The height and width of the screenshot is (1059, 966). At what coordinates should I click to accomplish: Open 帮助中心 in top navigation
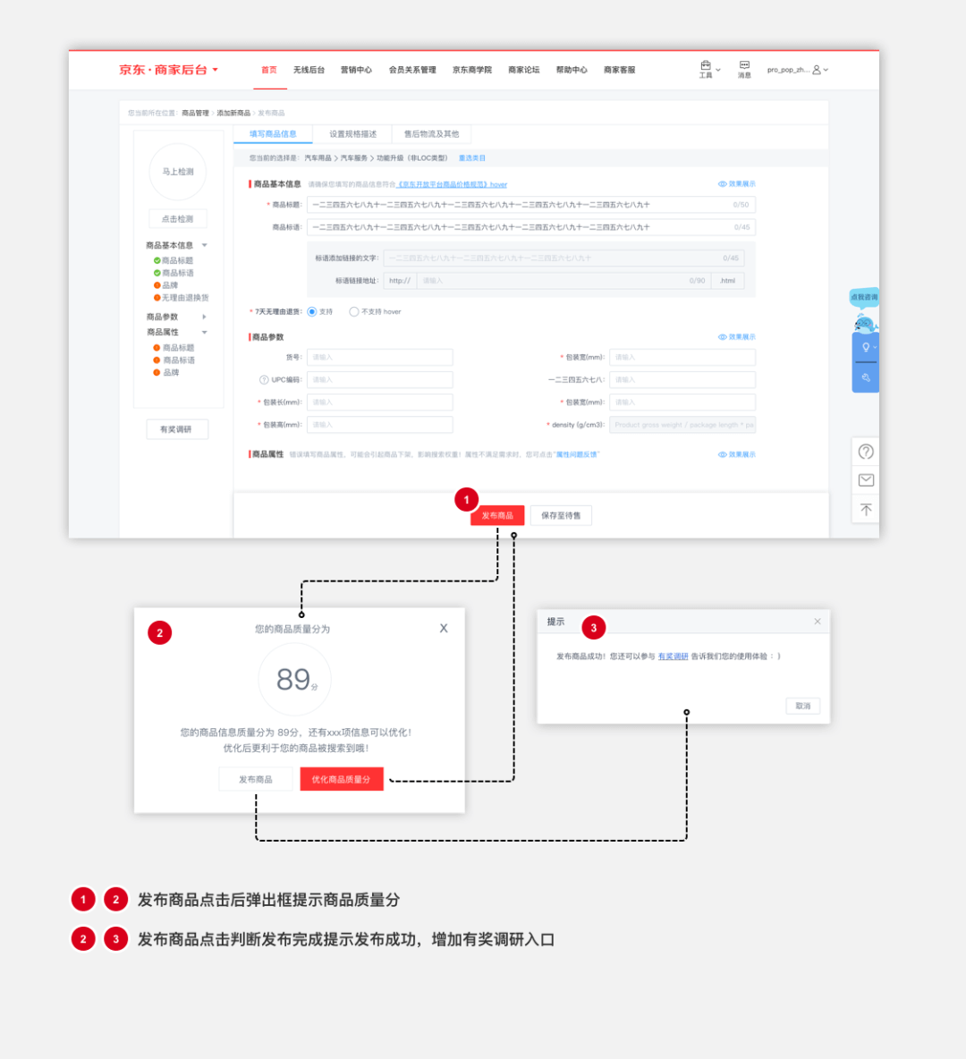click(x=572, y=70)
